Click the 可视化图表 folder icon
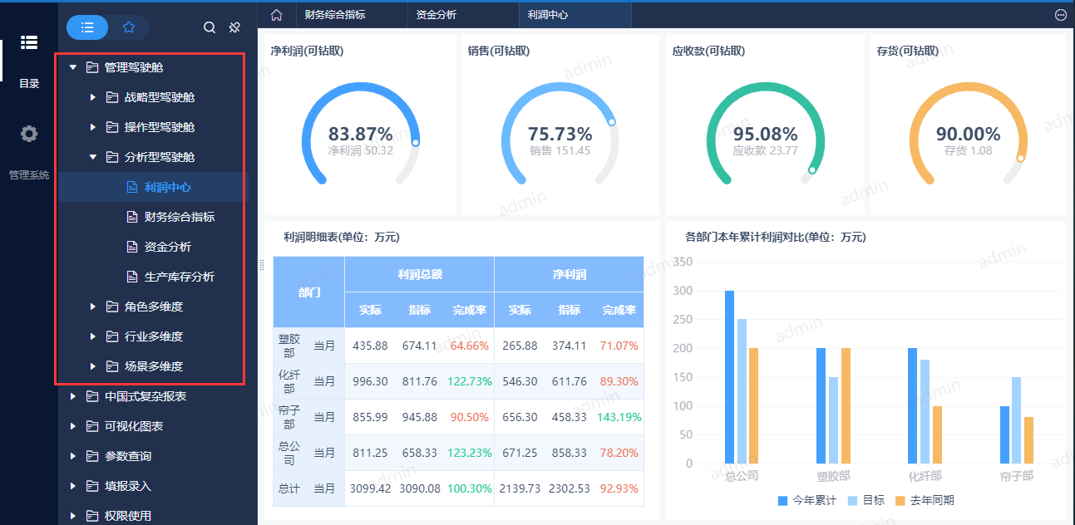Screen dimensions: 1075x525 (x=92, y=426)
